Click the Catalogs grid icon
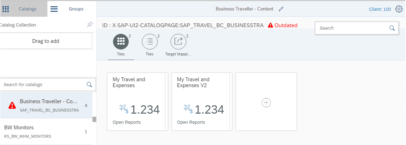The width and height of the screenshot is (406, 145). (6, 9)
